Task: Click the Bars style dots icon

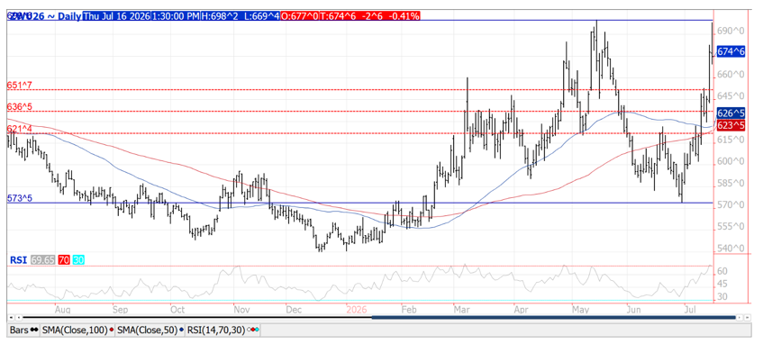Action: pyautogui.click(x=34, y=330)
